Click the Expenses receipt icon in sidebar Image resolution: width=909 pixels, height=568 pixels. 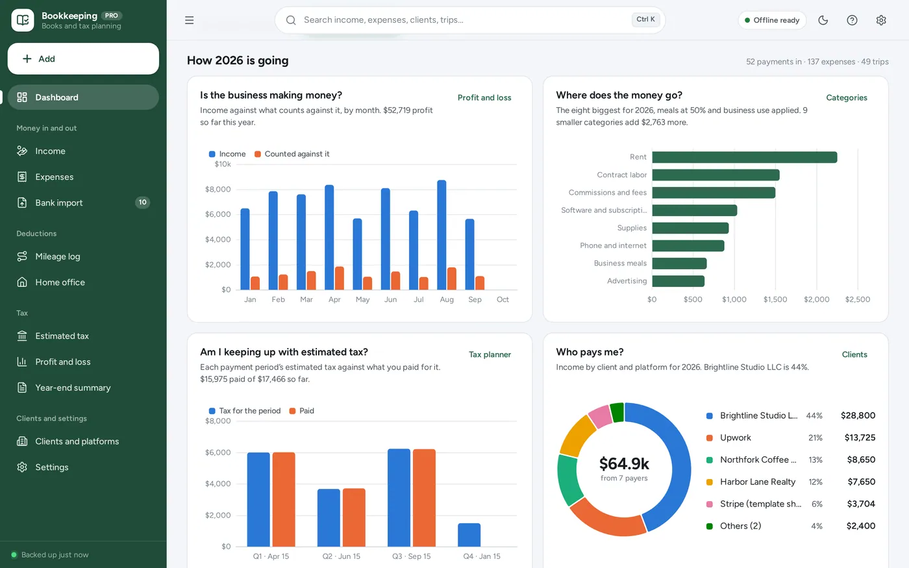pyautogui.click(x=22, y=177)
